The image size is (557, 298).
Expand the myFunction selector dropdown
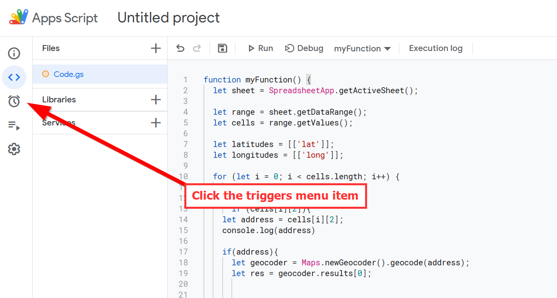point(362,49)
